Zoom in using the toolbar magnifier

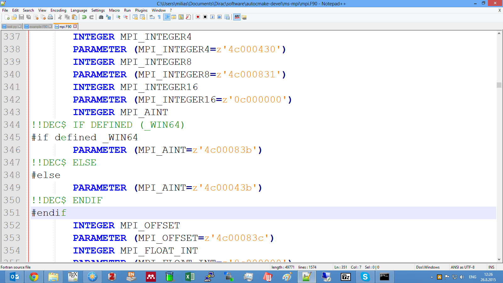(118, 17)
